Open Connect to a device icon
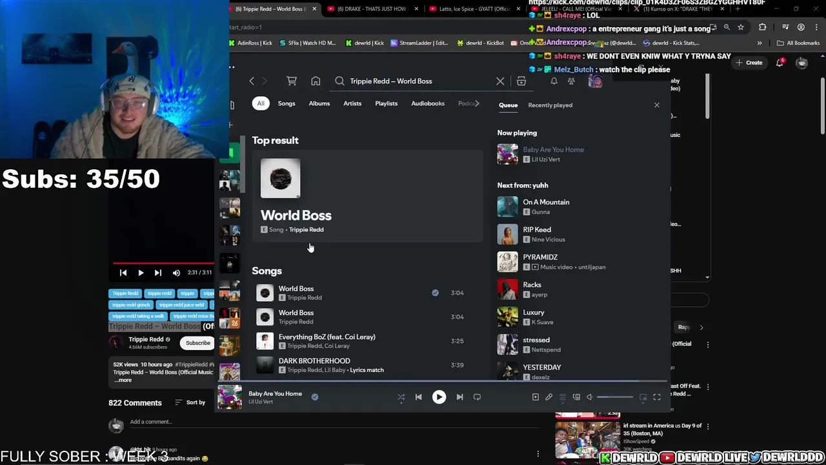This screenshot has height=465, width=826. coord(576,397)
